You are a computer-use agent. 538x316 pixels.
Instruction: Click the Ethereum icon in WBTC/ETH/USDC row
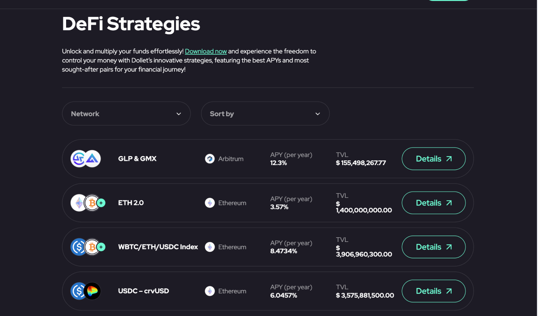(210, 247)
